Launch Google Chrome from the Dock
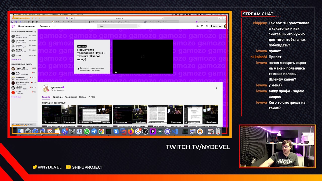Image resolution: width=322 pixels, height=181 pixels. pos(101,131)
